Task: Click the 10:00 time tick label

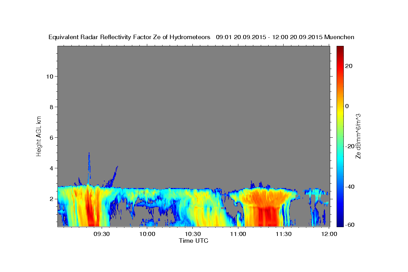Action: click(x=147, y=234)
